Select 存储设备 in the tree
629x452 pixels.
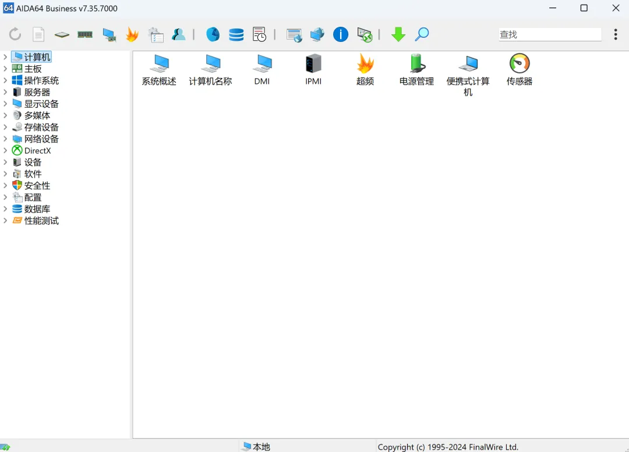pyautogui.click(x=36, y=127)
